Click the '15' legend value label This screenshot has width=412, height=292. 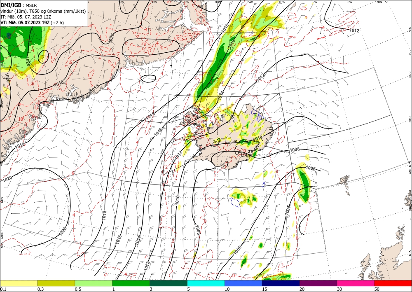coord(265,289)
